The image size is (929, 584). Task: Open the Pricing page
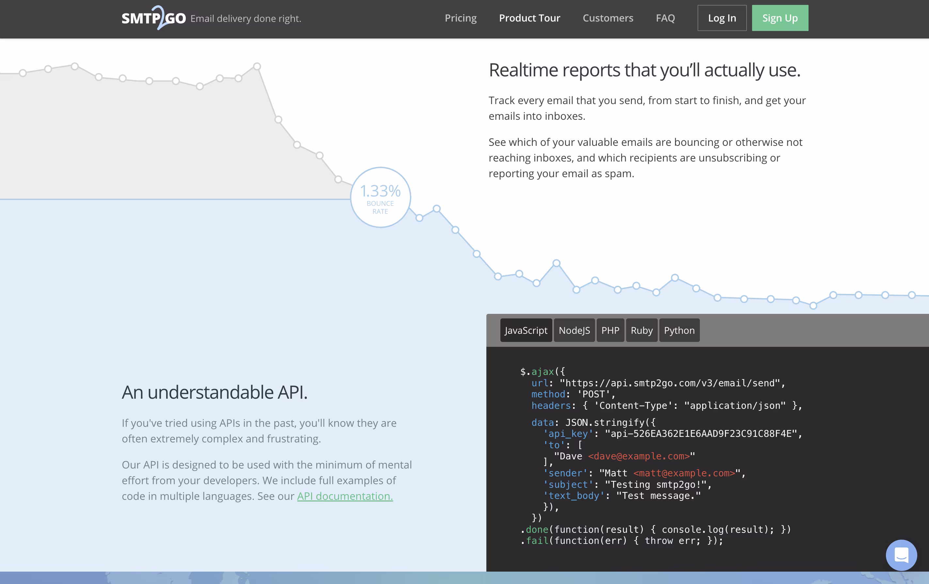pyautogui.click(x=461, y=18)
